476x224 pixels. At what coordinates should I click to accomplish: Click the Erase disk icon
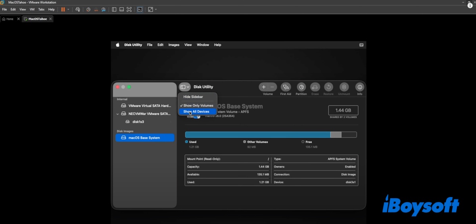(x=315, y=87)
